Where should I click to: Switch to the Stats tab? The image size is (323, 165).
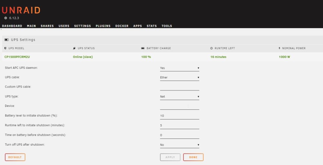[151, 26]
